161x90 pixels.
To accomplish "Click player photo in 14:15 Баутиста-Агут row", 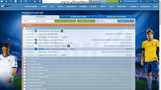I will [x=36, y=40].
